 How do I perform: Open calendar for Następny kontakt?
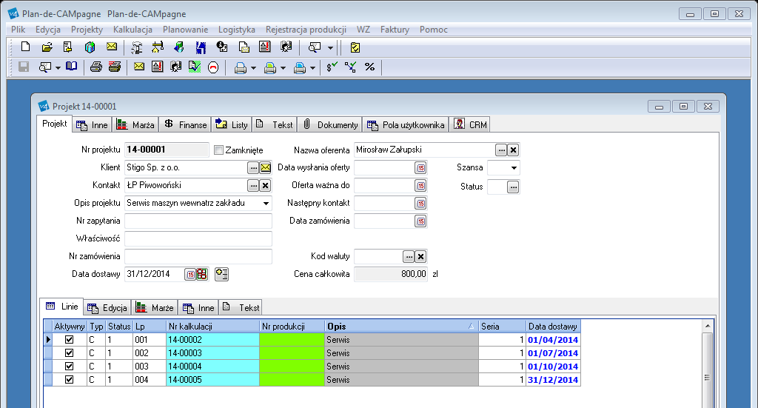point(420,204)
